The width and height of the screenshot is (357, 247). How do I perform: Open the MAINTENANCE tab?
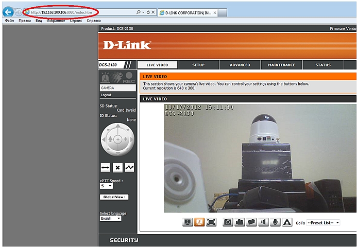281,65
